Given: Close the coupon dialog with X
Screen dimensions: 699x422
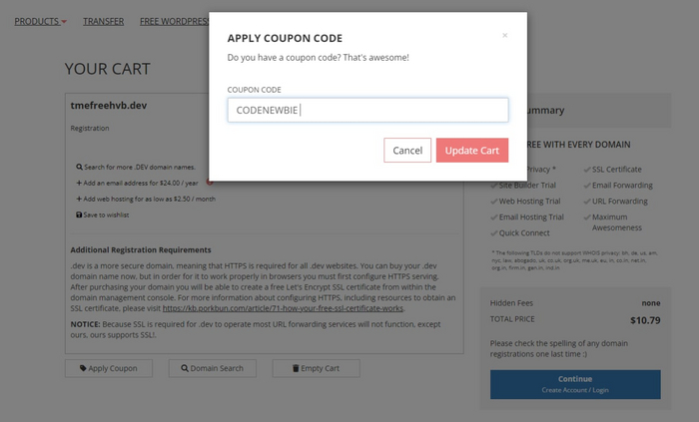Looking at the screenshot, I should coord(504,35).
